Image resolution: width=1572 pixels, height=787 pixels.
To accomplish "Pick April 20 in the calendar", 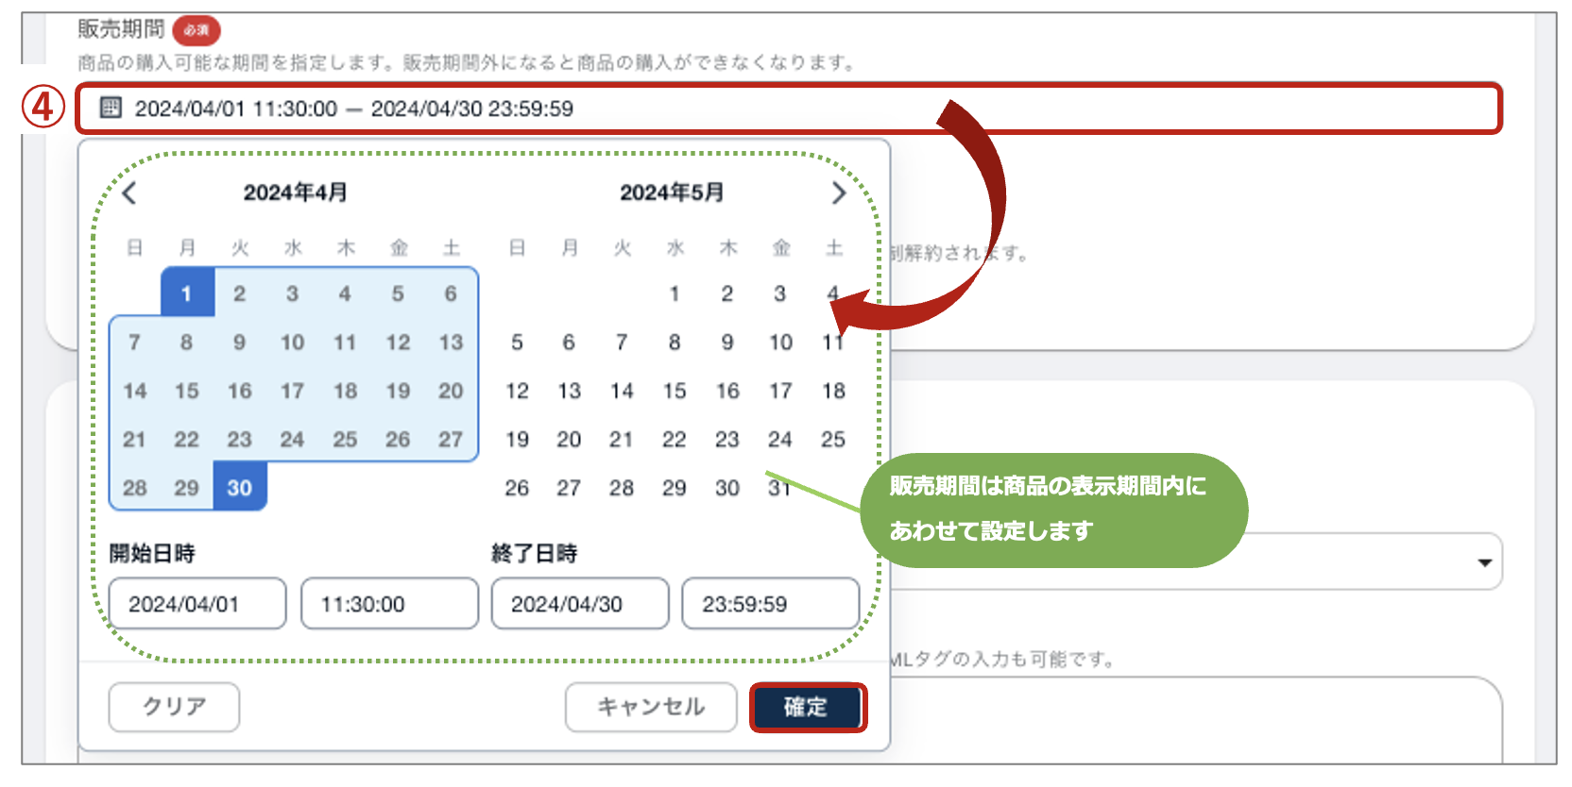I will [x=451, y=391].
